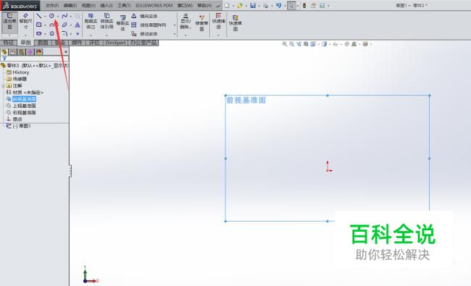Click Rapid Sketch (快速草图) tool

click(x=236, y=23)
